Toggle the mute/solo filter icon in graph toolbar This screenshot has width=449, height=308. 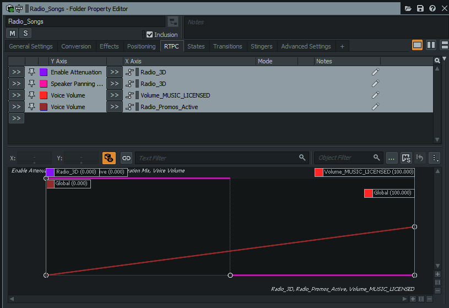(406, 158)
